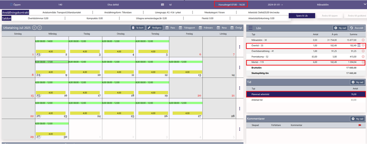This screenshot has height=144, width=367.
Task: Click the Återställ reset button
Action: [x=357, y=28]
